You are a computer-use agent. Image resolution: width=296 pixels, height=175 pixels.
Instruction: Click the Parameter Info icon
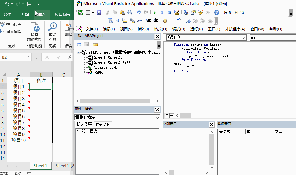pos(132,21)
